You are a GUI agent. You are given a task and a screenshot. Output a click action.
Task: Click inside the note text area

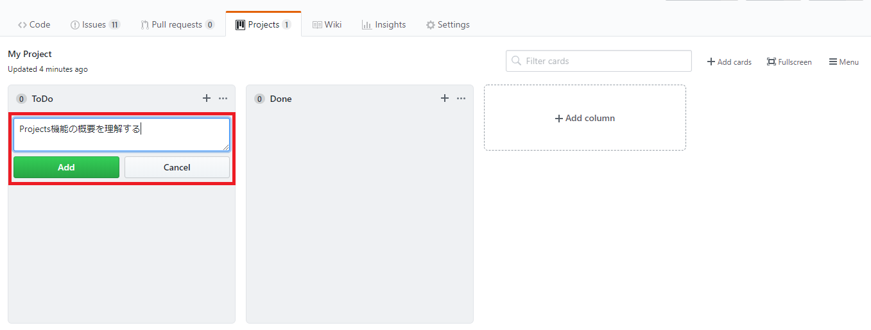(121, 135)
